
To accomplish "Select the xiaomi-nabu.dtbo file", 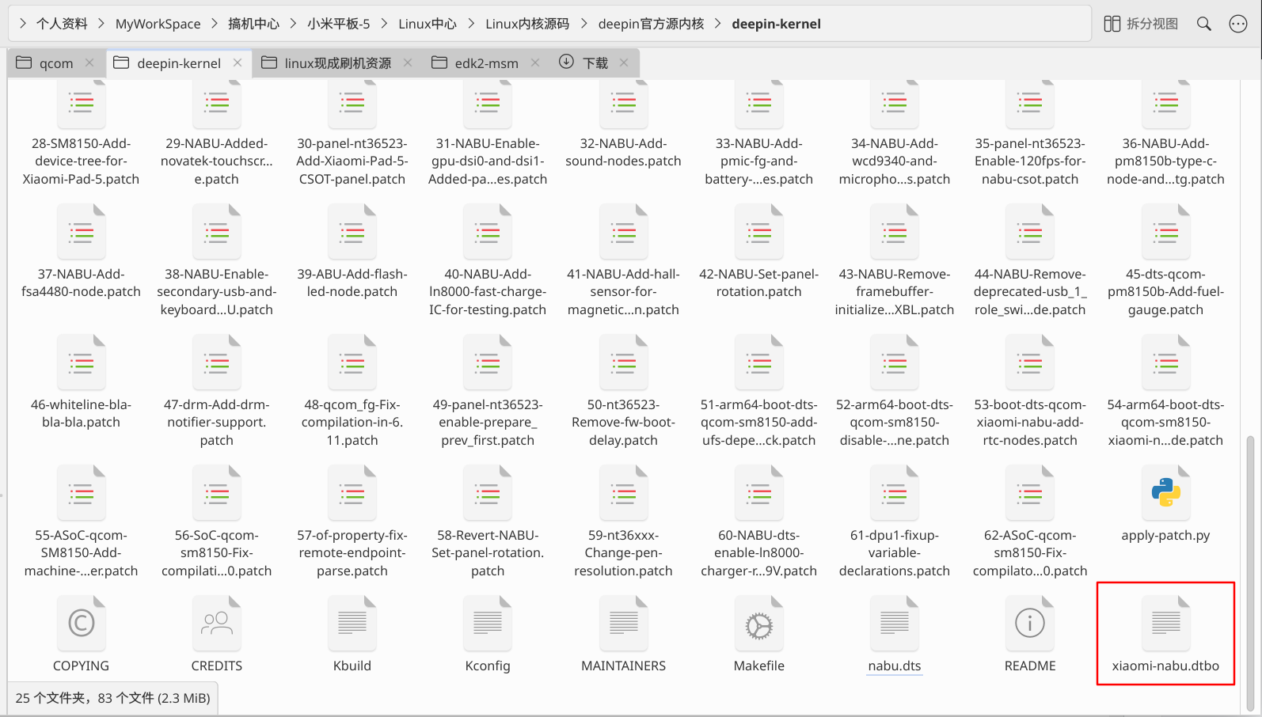I will click(1165, 634).
